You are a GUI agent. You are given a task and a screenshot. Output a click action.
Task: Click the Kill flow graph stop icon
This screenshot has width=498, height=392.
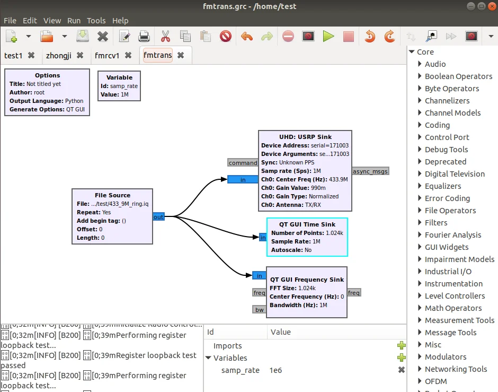348,37
